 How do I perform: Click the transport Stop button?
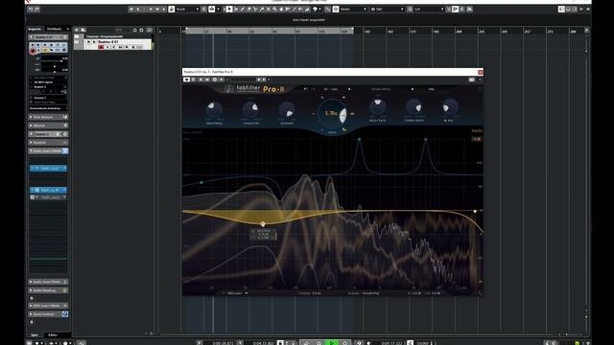(x=319, y=343)
